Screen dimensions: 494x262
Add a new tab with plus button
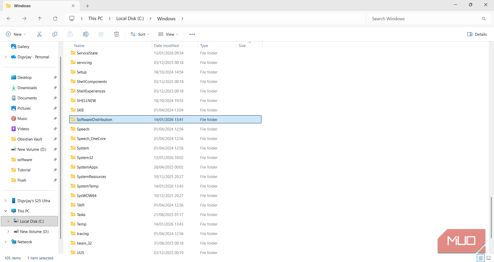pyautogui.click(x=87, y=6)
